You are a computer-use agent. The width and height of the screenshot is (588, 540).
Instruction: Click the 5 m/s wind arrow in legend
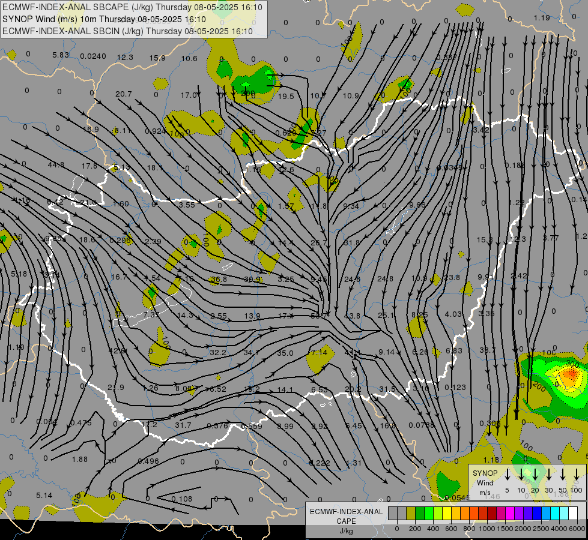[x=507, y=475]
